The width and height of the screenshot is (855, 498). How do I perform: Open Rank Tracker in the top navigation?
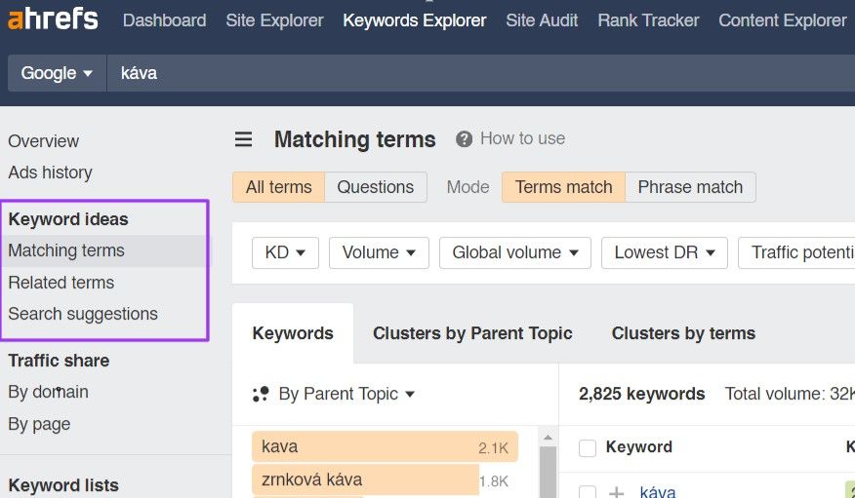pos(648,20)
